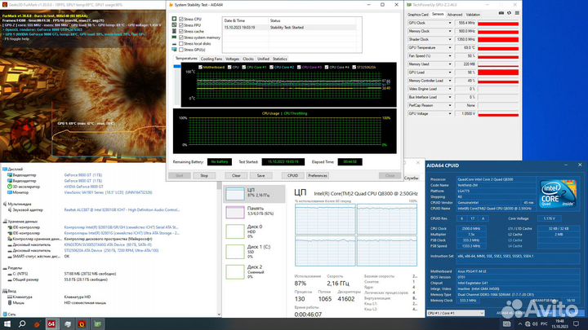
Task: Switch to the Cooling Fans tab
Action: coord(212,59)
